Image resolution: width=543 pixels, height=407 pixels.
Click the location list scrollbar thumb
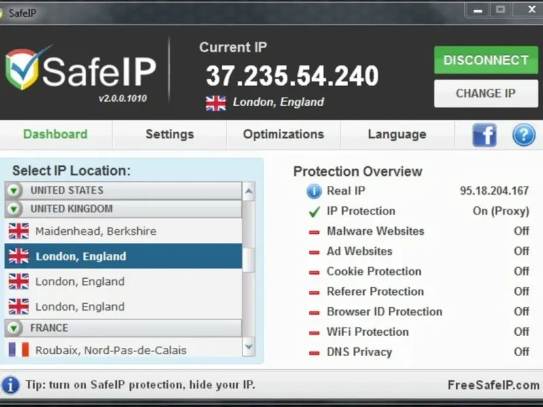248,260
